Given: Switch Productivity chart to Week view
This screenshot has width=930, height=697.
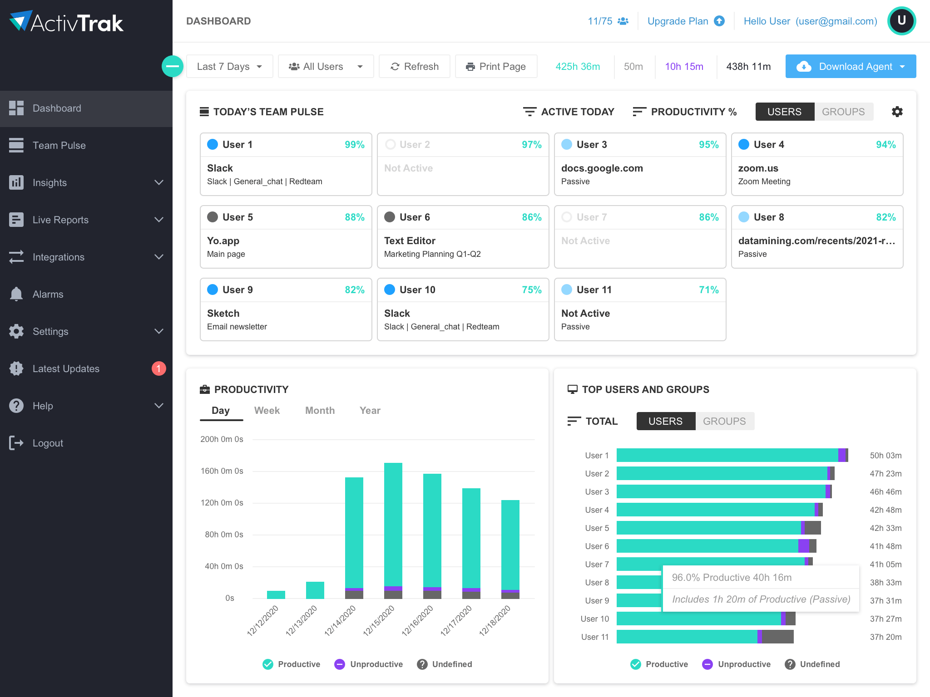Looking at the screenshot, I should click(x=267, y=410).
